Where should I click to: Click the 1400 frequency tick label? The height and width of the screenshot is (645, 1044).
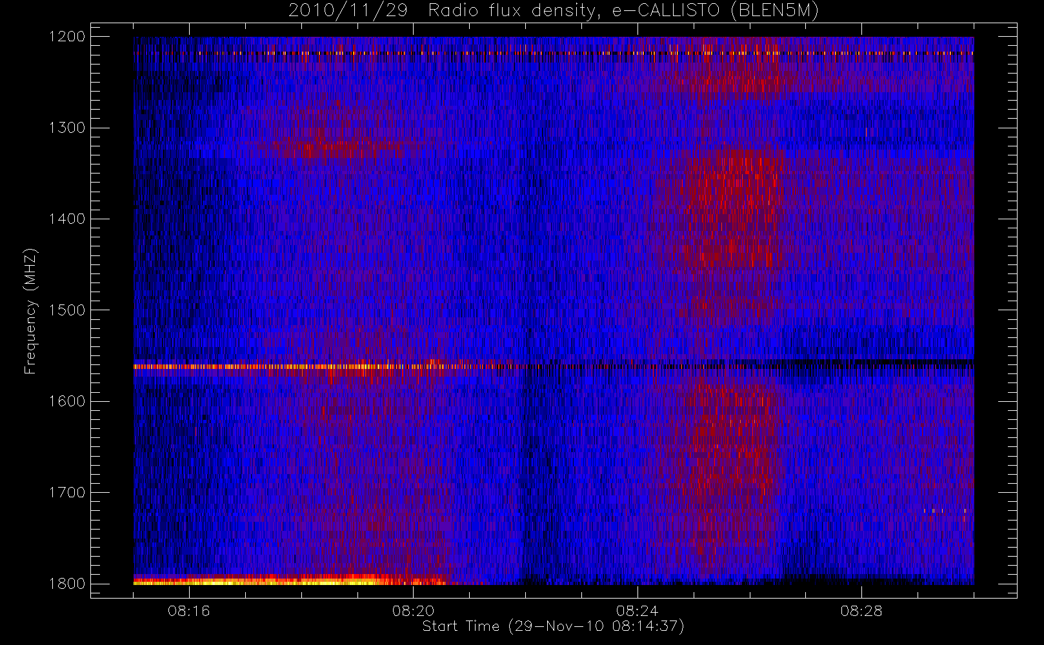pos(67,219)
